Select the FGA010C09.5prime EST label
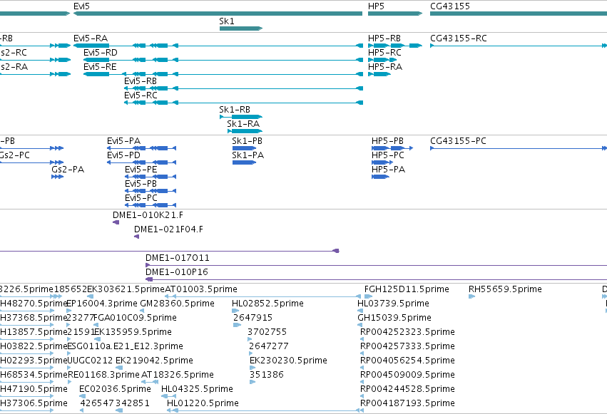Image resolution: width=607 pixels, height=414 pixels. point(135,318)
